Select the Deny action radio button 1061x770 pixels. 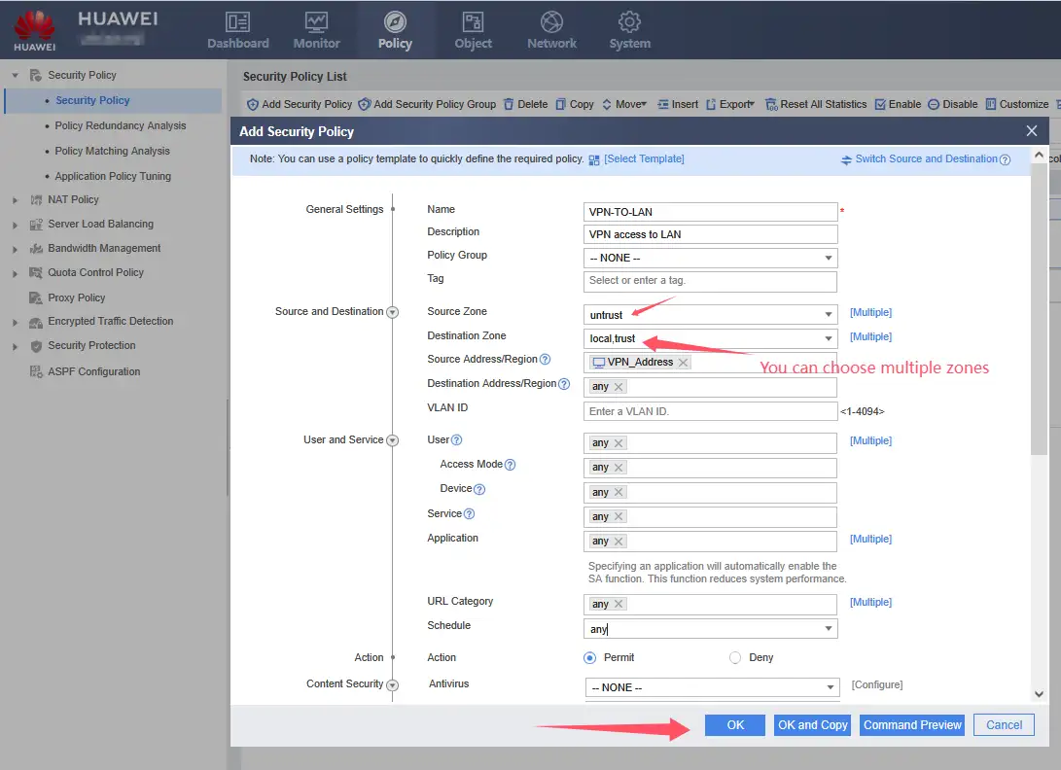click(735, 658)
